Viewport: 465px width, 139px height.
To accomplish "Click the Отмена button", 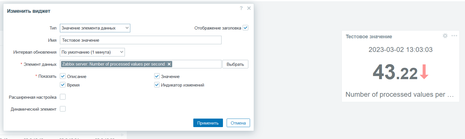I will (x=238, y=123).
